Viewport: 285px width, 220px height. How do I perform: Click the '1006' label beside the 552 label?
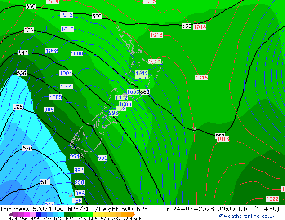133,92
